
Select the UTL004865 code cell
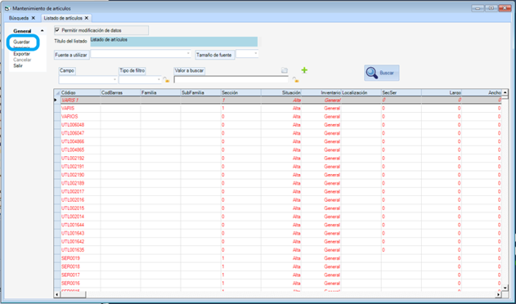[81, 150]
